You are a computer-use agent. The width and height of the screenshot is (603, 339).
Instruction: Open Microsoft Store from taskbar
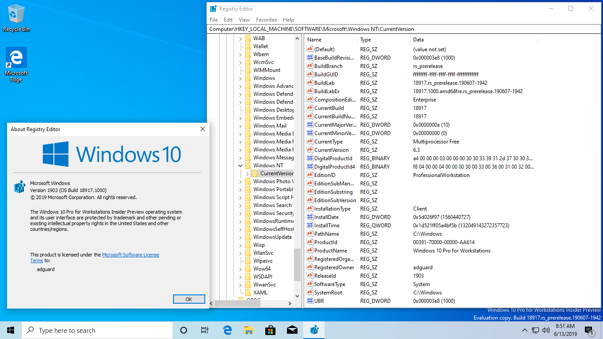[x=271, y=330]
